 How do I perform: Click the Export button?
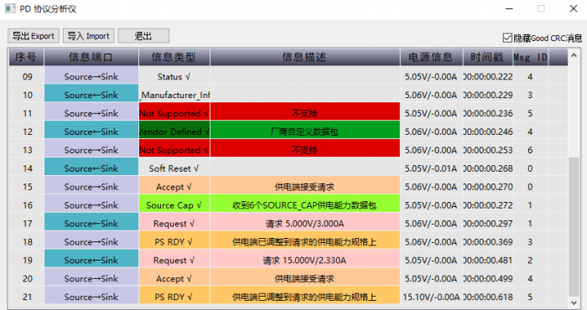[x=34, y=36]
